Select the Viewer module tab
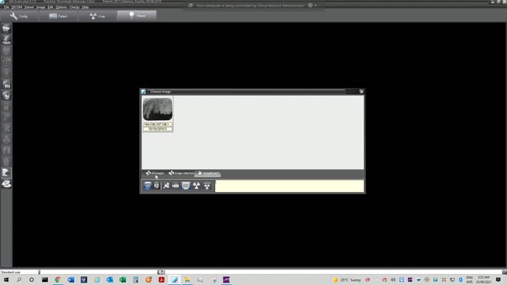 pyautogui.click(x=137, y=15)
